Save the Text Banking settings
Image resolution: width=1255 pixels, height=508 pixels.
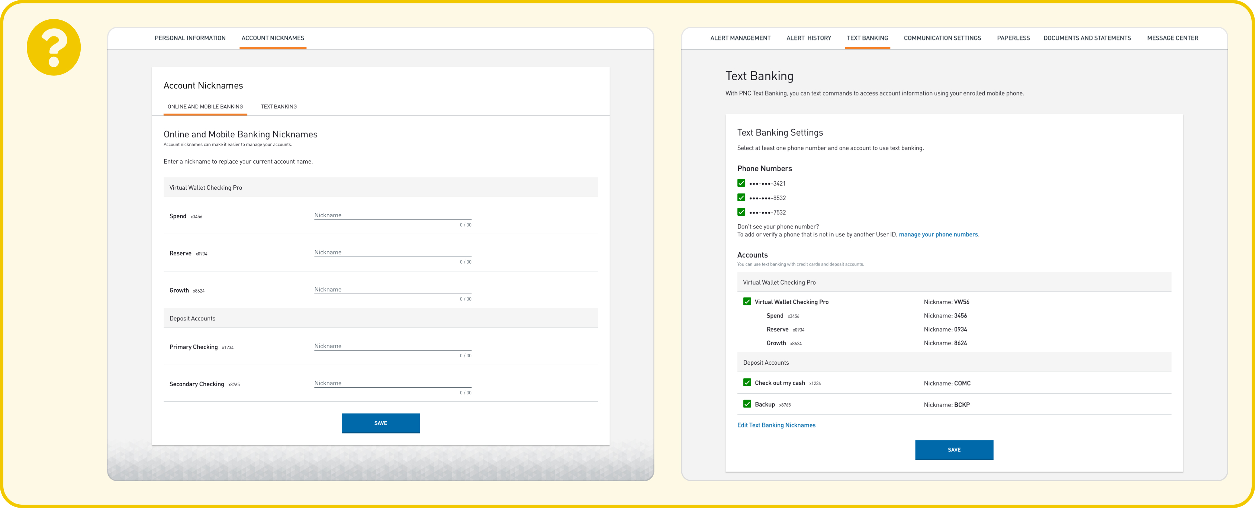(x=954, y=450)
